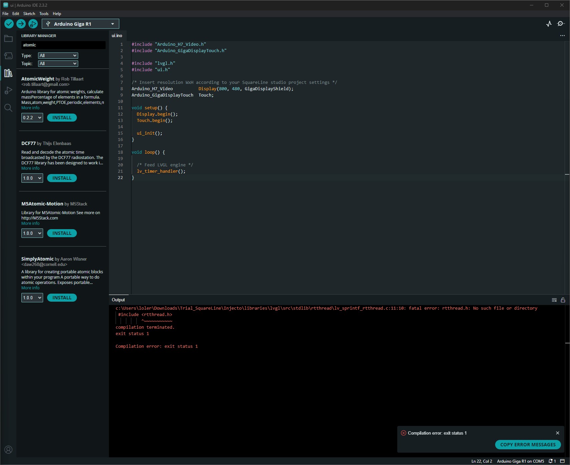570x465 pixels.
Task: Open SimplyAtomic version dropdown
Action: [x=32, y=298]
